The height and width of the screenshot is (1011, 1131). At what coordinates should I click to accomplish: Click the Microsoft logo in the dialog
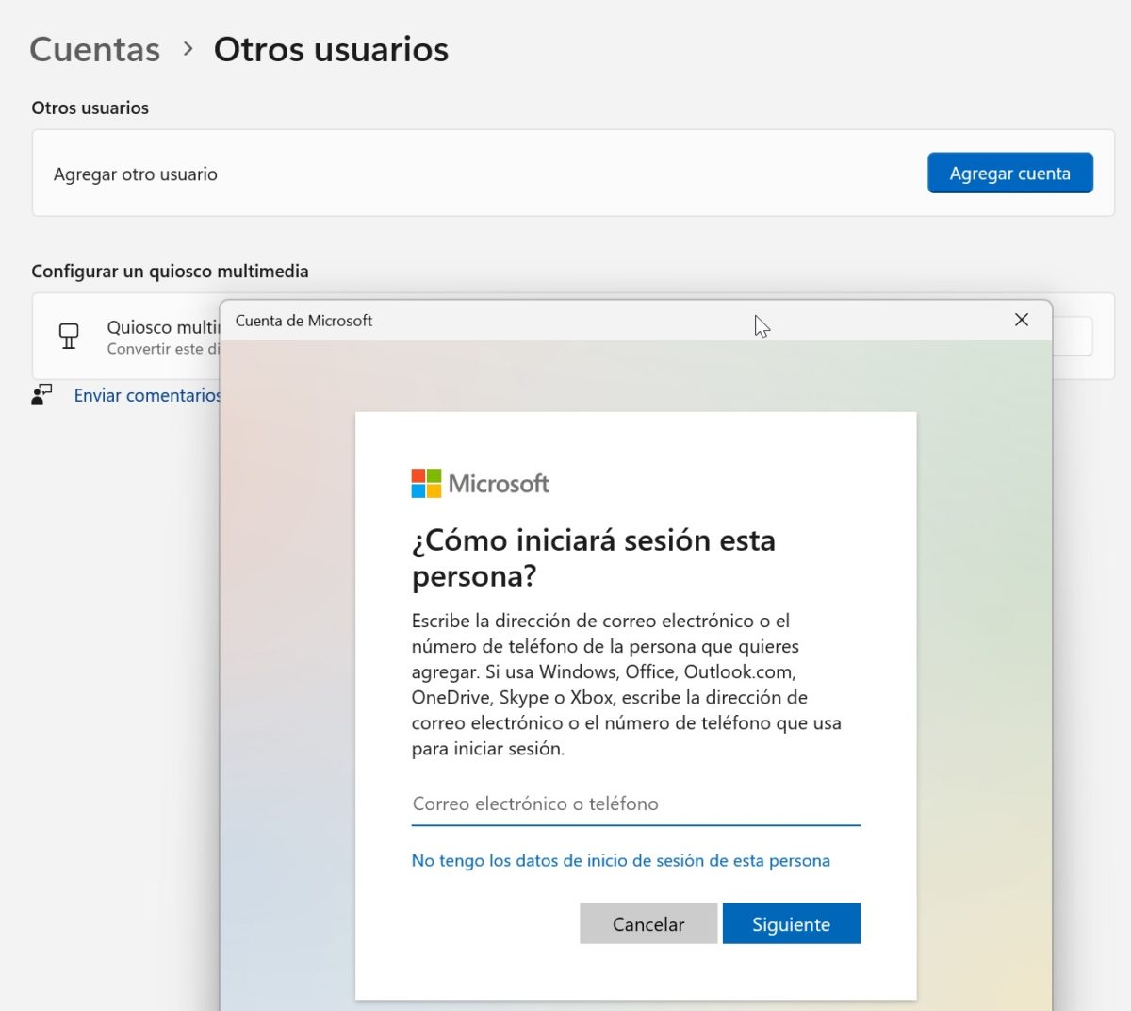[481, 484]
